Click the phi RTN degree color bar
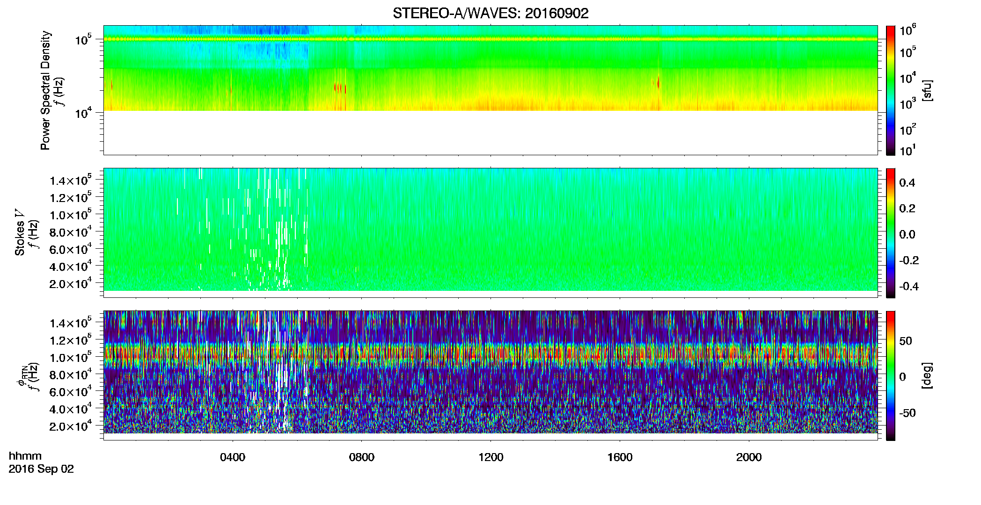981x505 pixels. [x=891, y=375]
